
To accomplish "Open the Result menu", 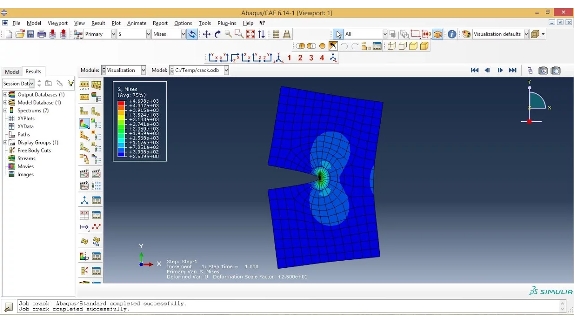I will click(x=98, y=23).
